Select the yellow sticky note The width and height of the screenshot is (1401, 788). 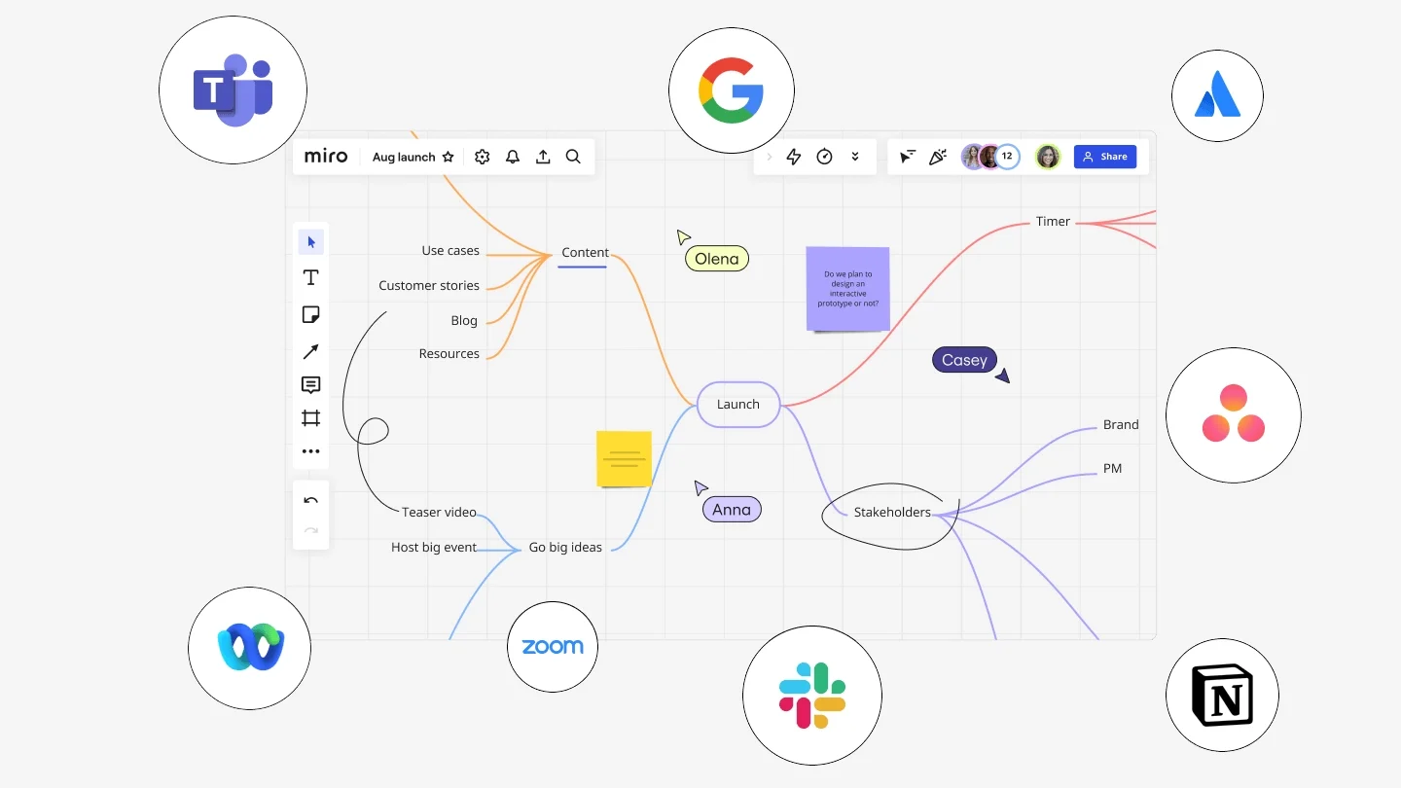pyautogui.click(x=624, y=458)
